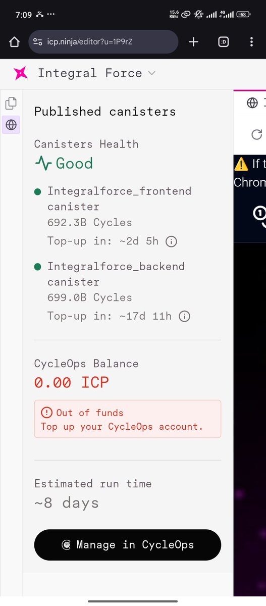Select Integralforce_backend canister entry
Screen dimensions: 266x606
pos(116,274)
